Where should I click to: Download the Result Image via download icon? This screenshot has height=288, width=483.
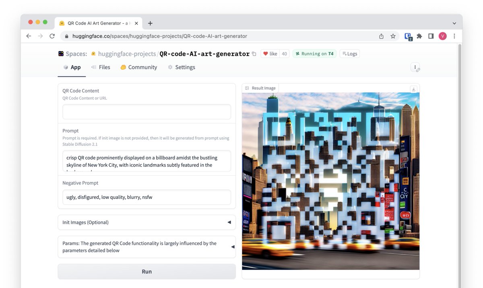point(414,89)
